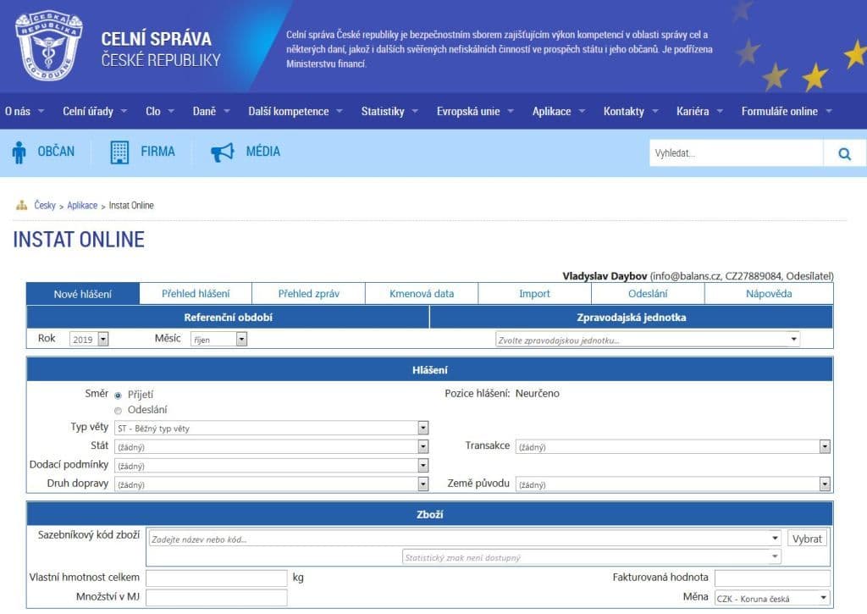
Task: Click the magnifier search icon
Action: [x=844, y=153]
